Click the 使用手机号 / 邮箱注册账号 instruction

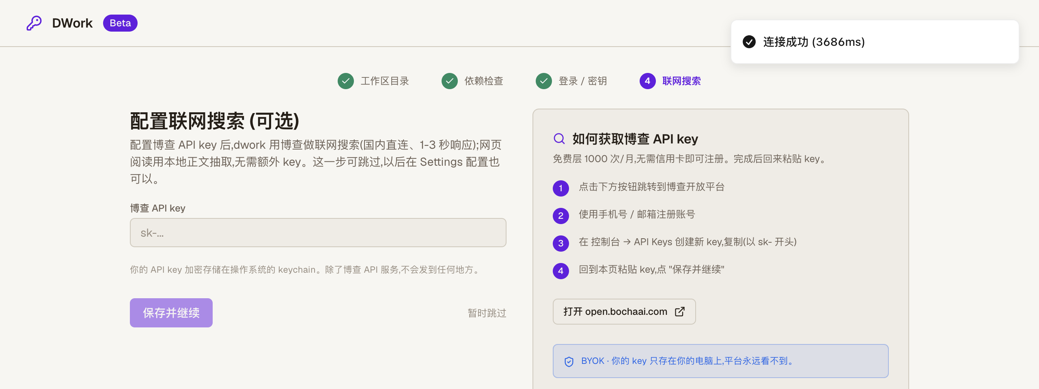(x=637, y=214)
